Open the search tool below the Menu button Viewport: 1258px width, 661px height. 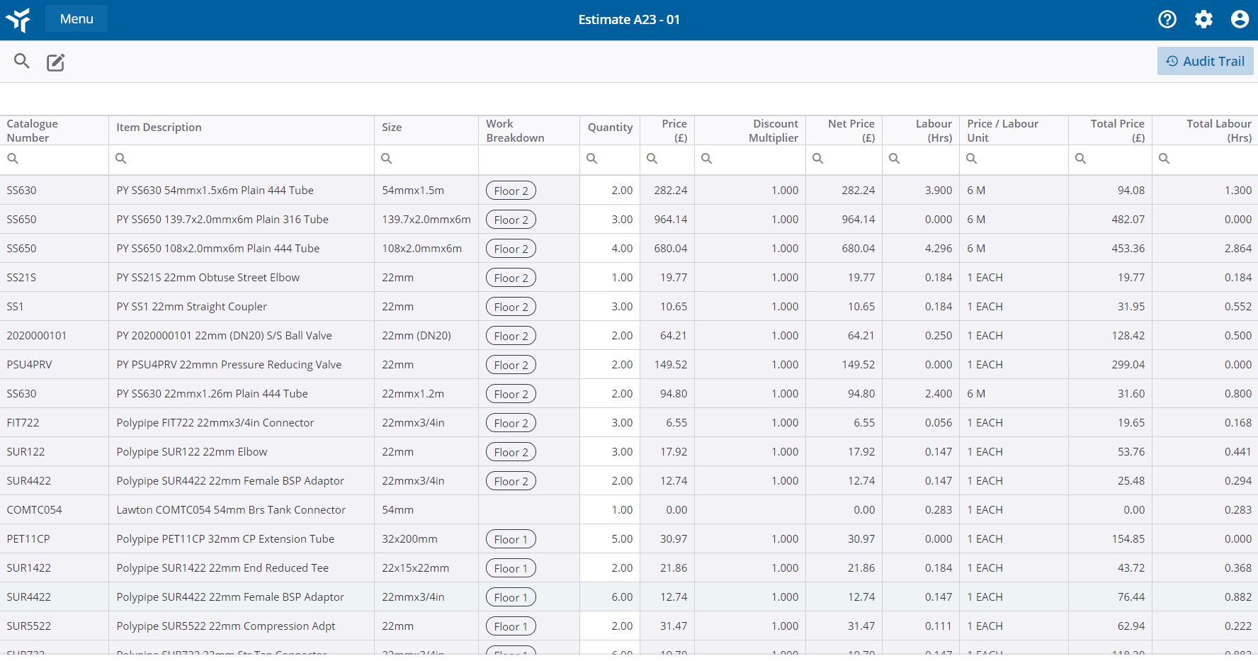21,62
